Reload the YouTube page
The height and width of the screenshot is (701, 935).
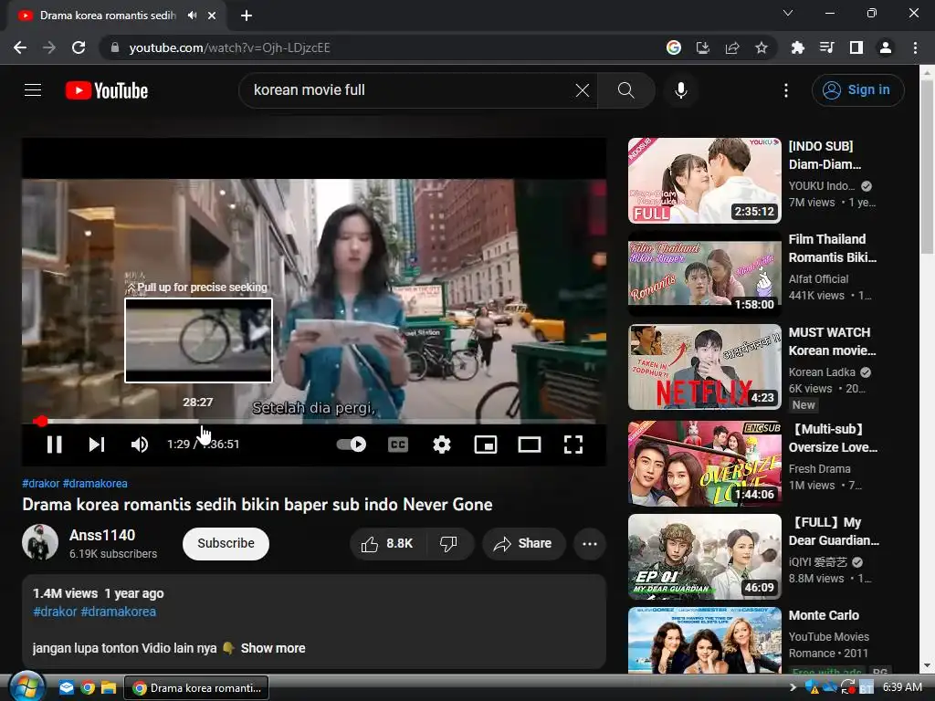click(79, 47)
